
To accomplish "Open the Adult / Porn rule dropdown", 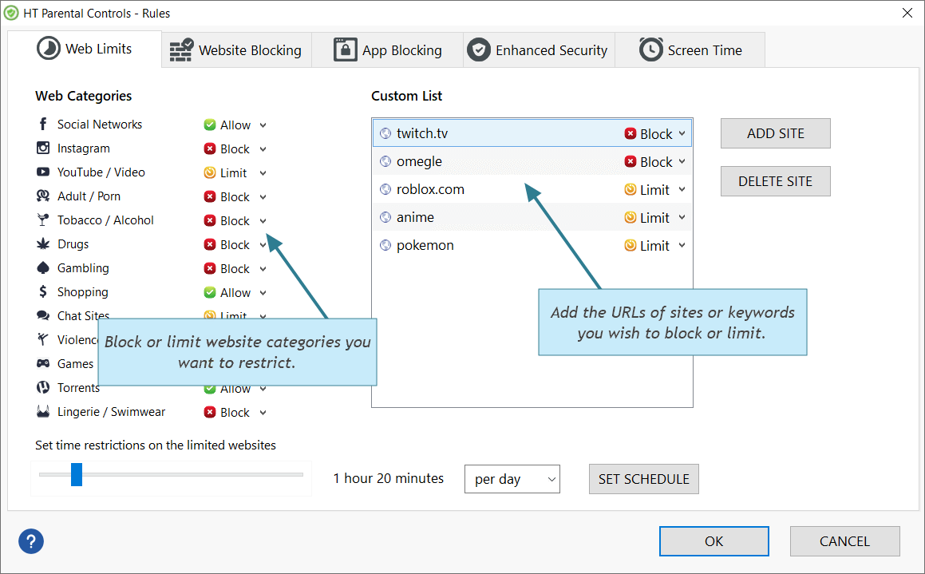I will coord(263,197).
